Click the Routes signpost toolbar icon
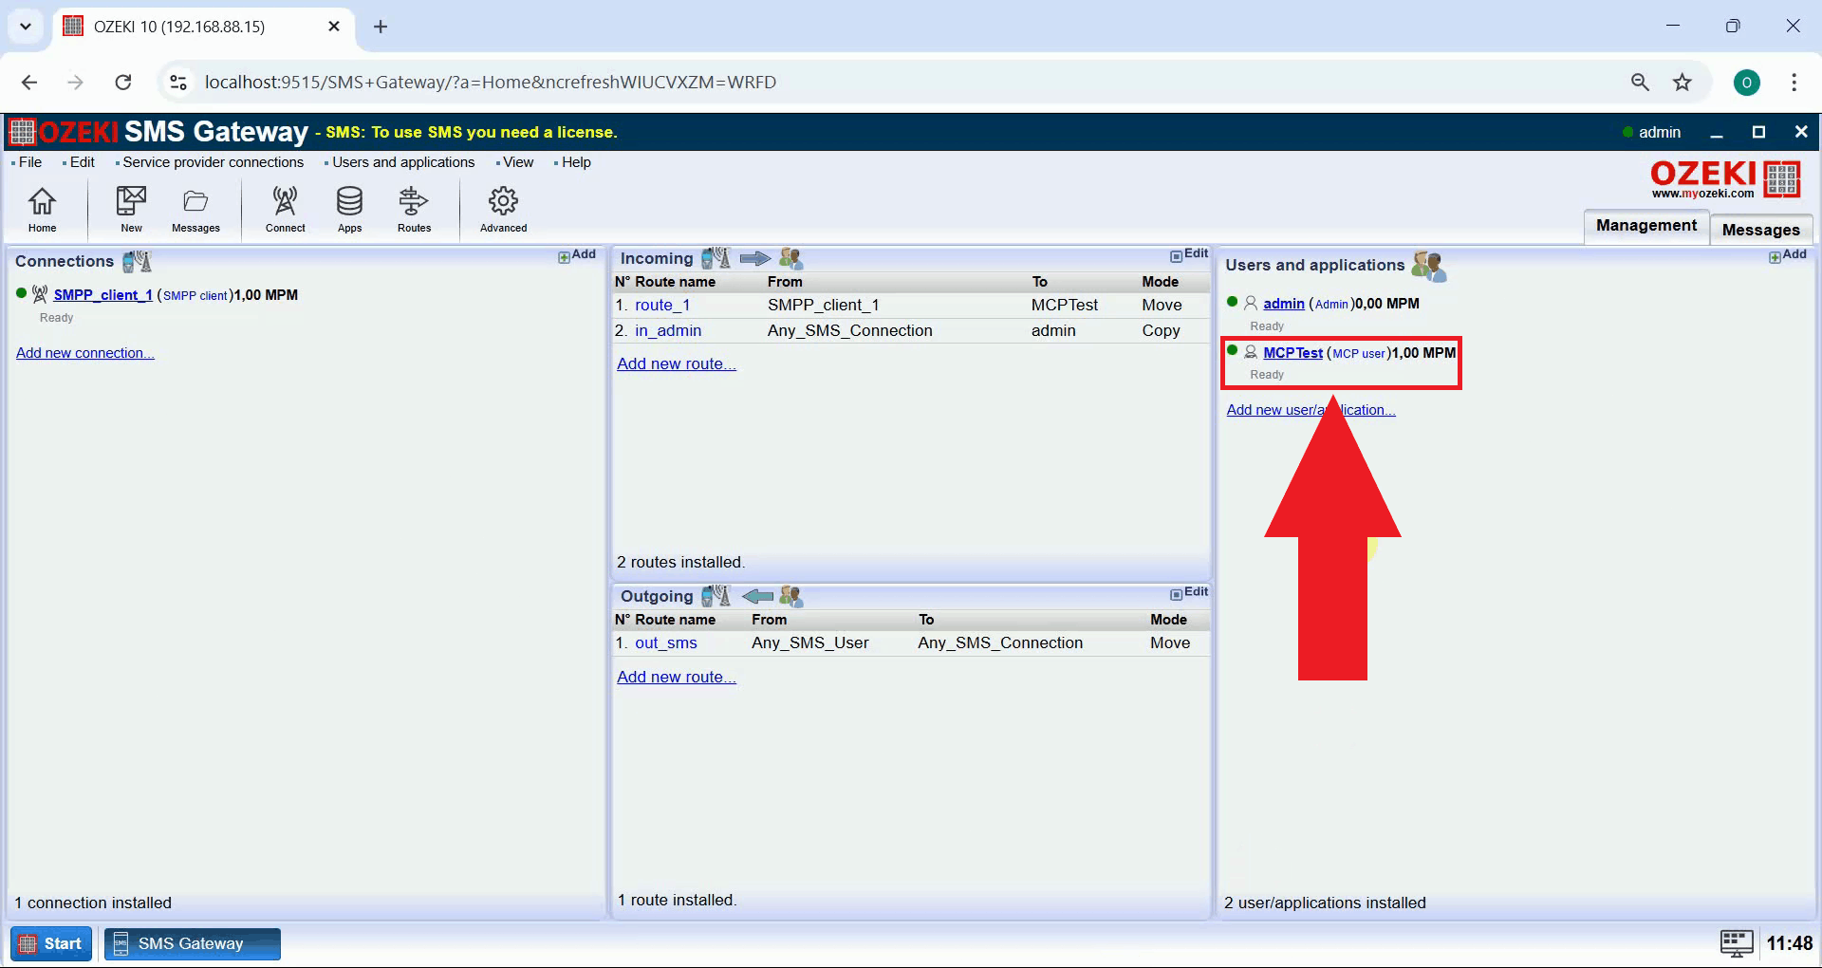This screenshot has width=1822, height=968. 414,209
